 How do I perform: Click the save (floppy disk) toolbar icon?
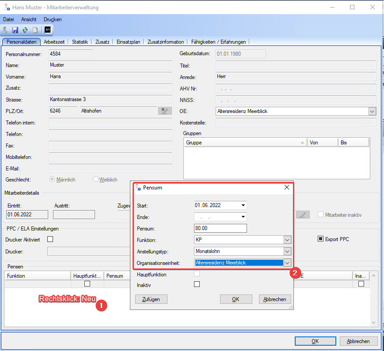[x=15, y=30]
